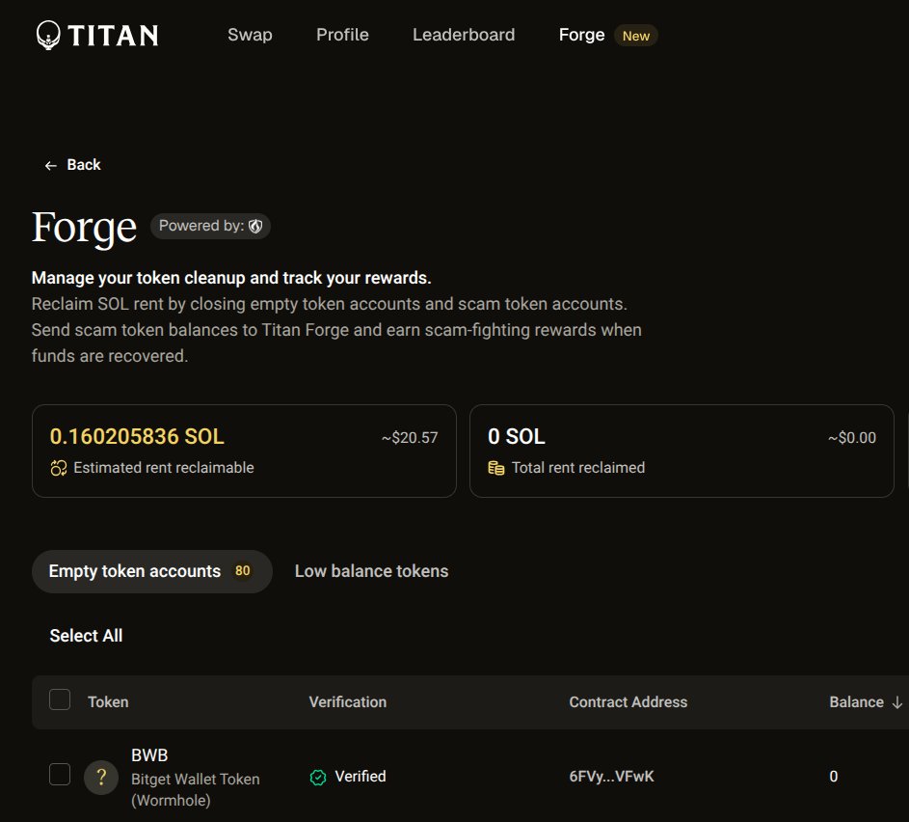Open the Swap page
Image resolution: width=909 pixels, height=822 pixels.
pos(250,35)
